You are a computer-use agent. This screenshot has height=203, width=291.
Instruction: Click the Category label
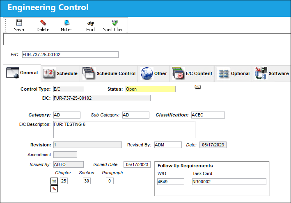(39, 115)
